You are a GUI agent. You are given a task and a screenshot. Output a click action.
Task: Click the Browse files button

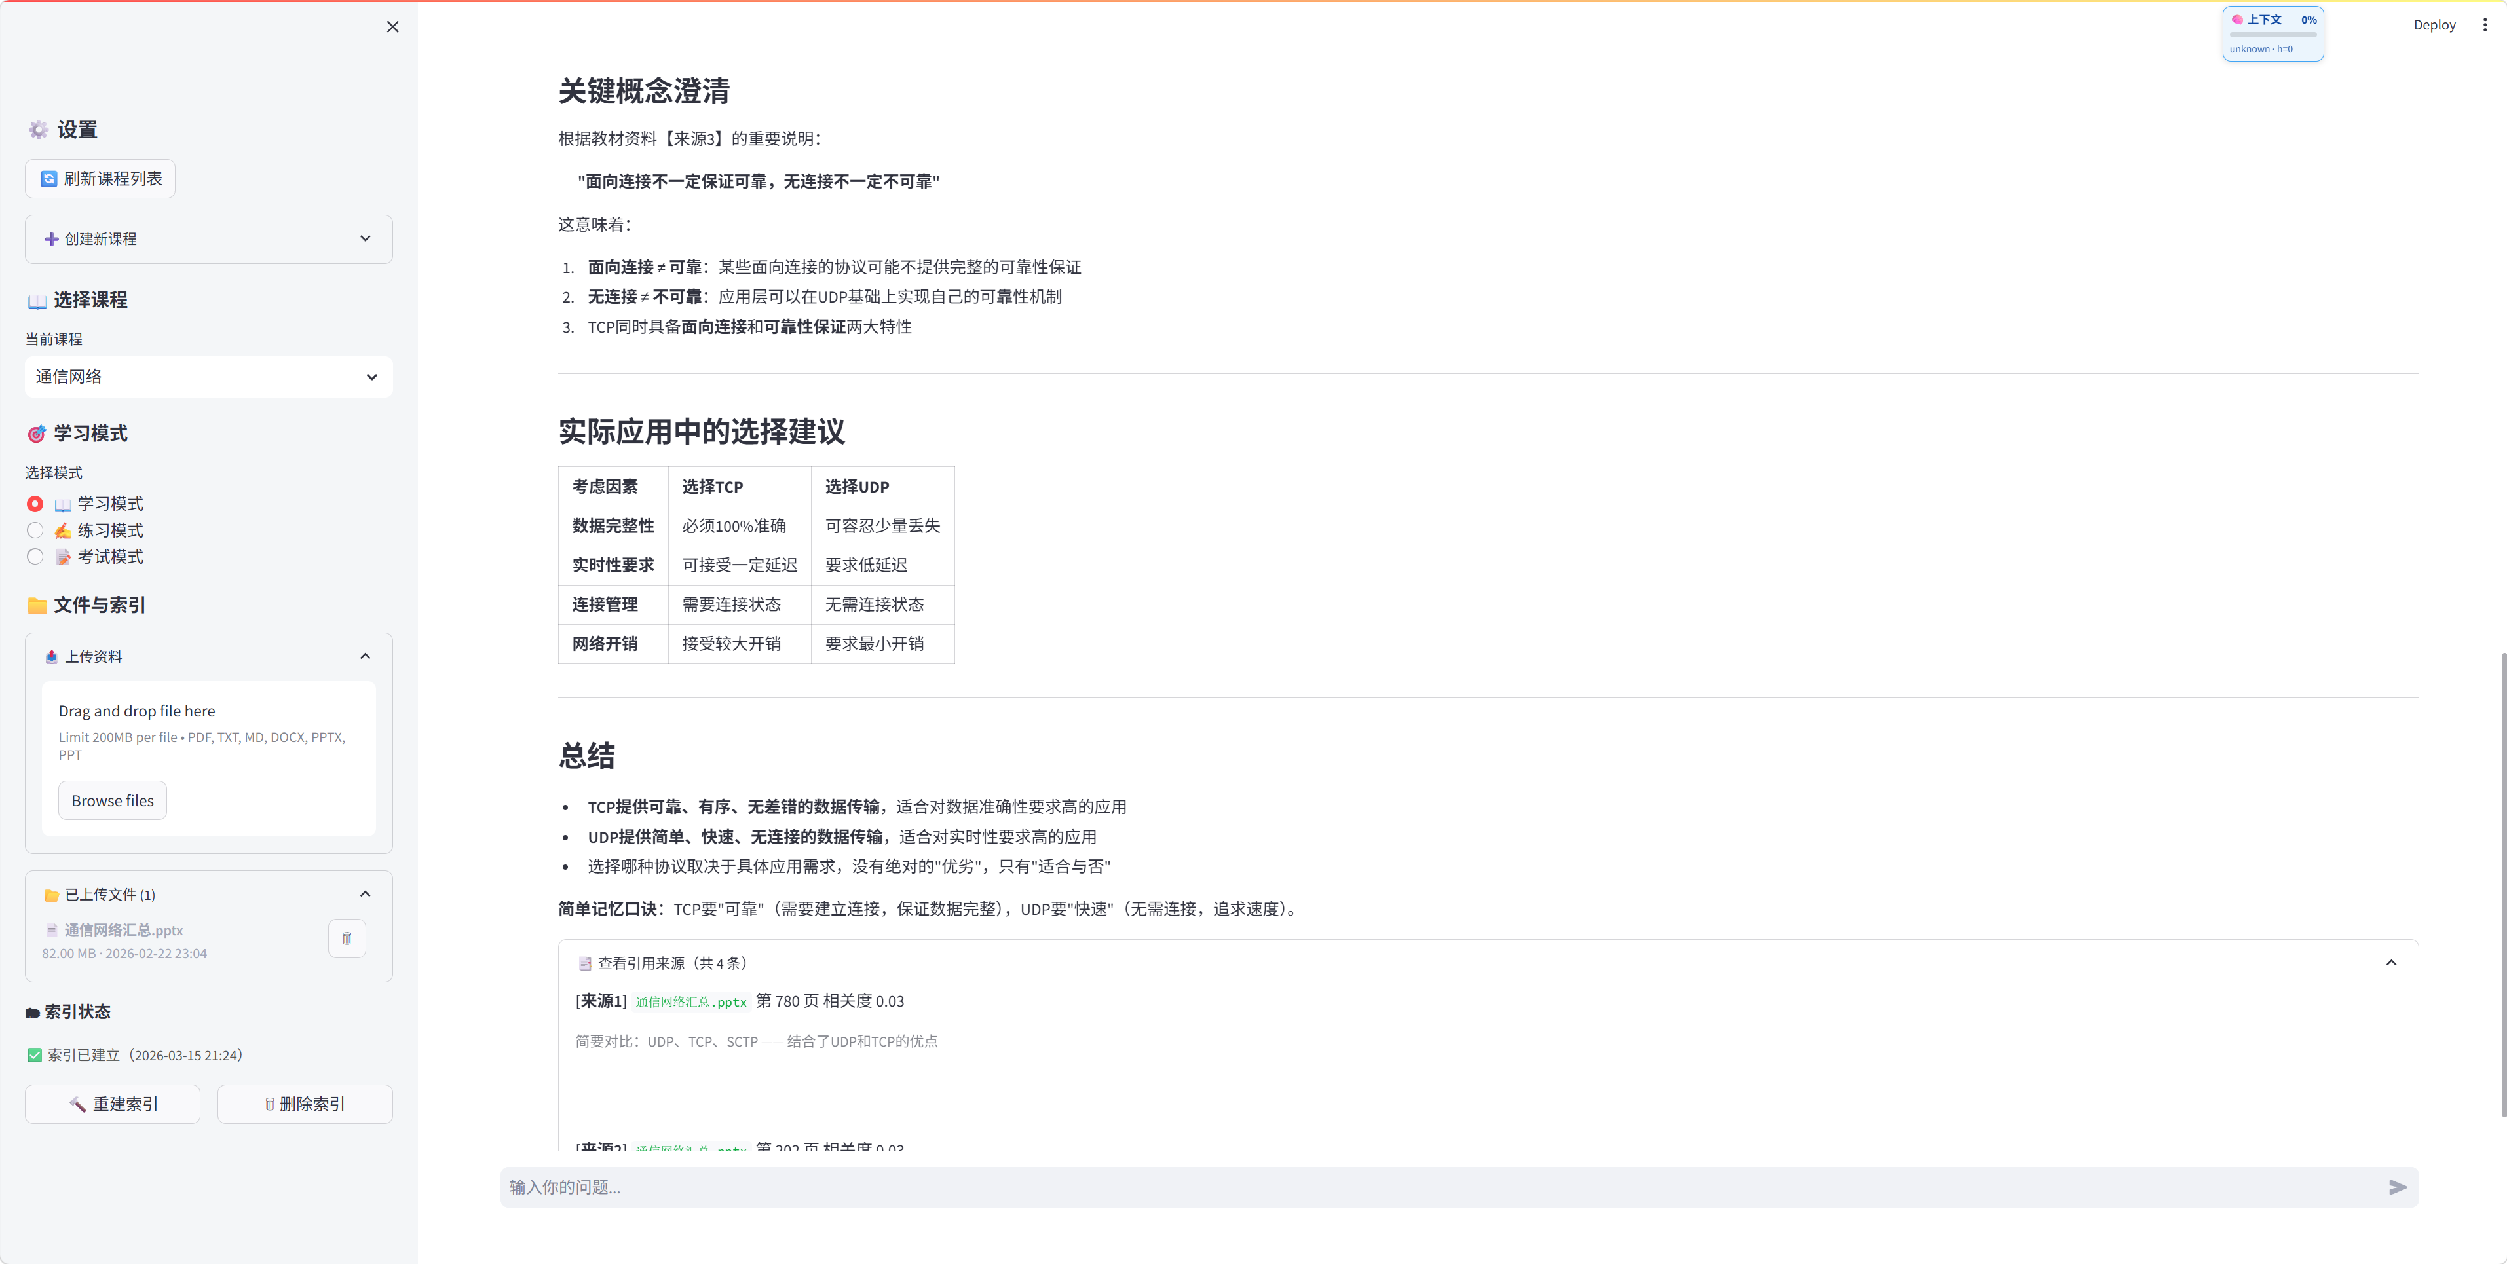tap(112, 800)
